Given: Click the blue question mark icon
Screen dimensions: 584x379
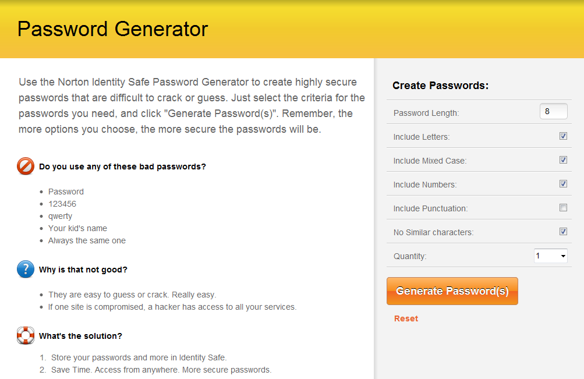Looking at the screenshot, I should [26, 270].
